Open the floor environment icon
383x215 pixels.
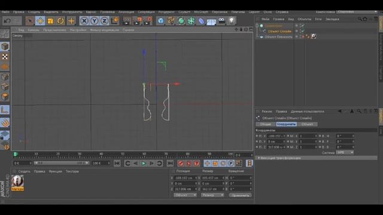(x=211, y=21)
